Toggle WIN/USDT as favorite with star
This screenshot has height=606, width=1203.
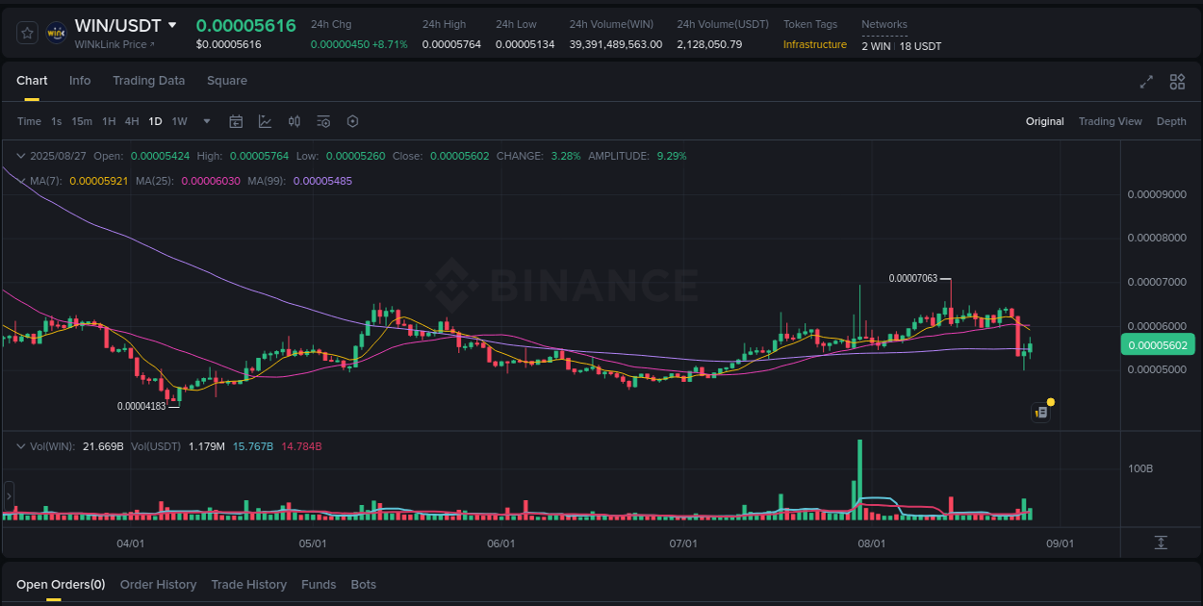click(x=28, y=32)
